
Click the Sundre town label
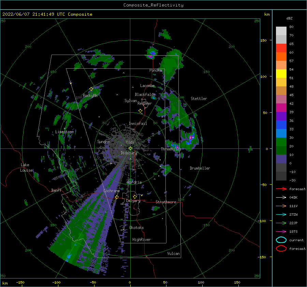point(104,142)
